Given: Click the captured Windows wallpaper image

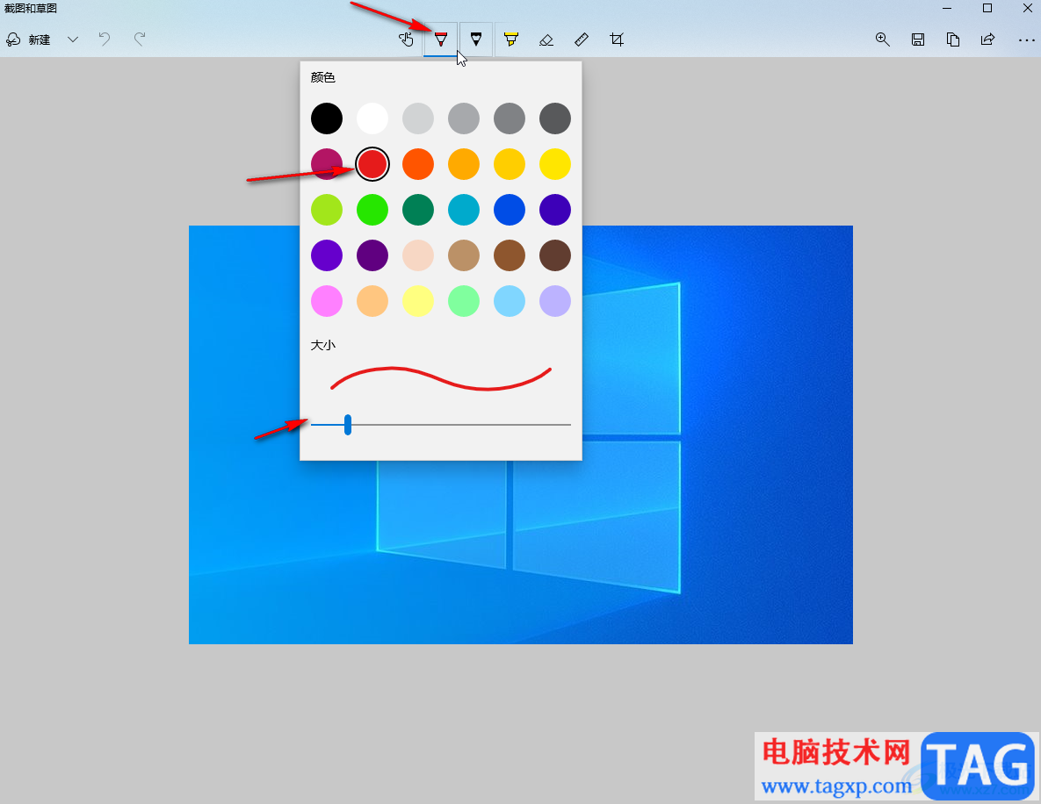Looking at the screenshot, I should point(520,434).
